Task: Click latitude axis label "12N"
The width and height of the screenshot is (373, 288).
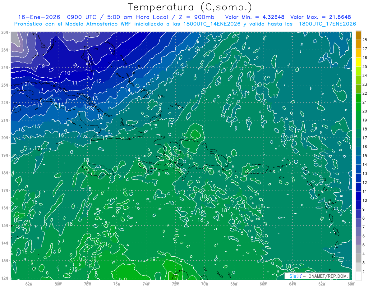Action: [4, 278]
